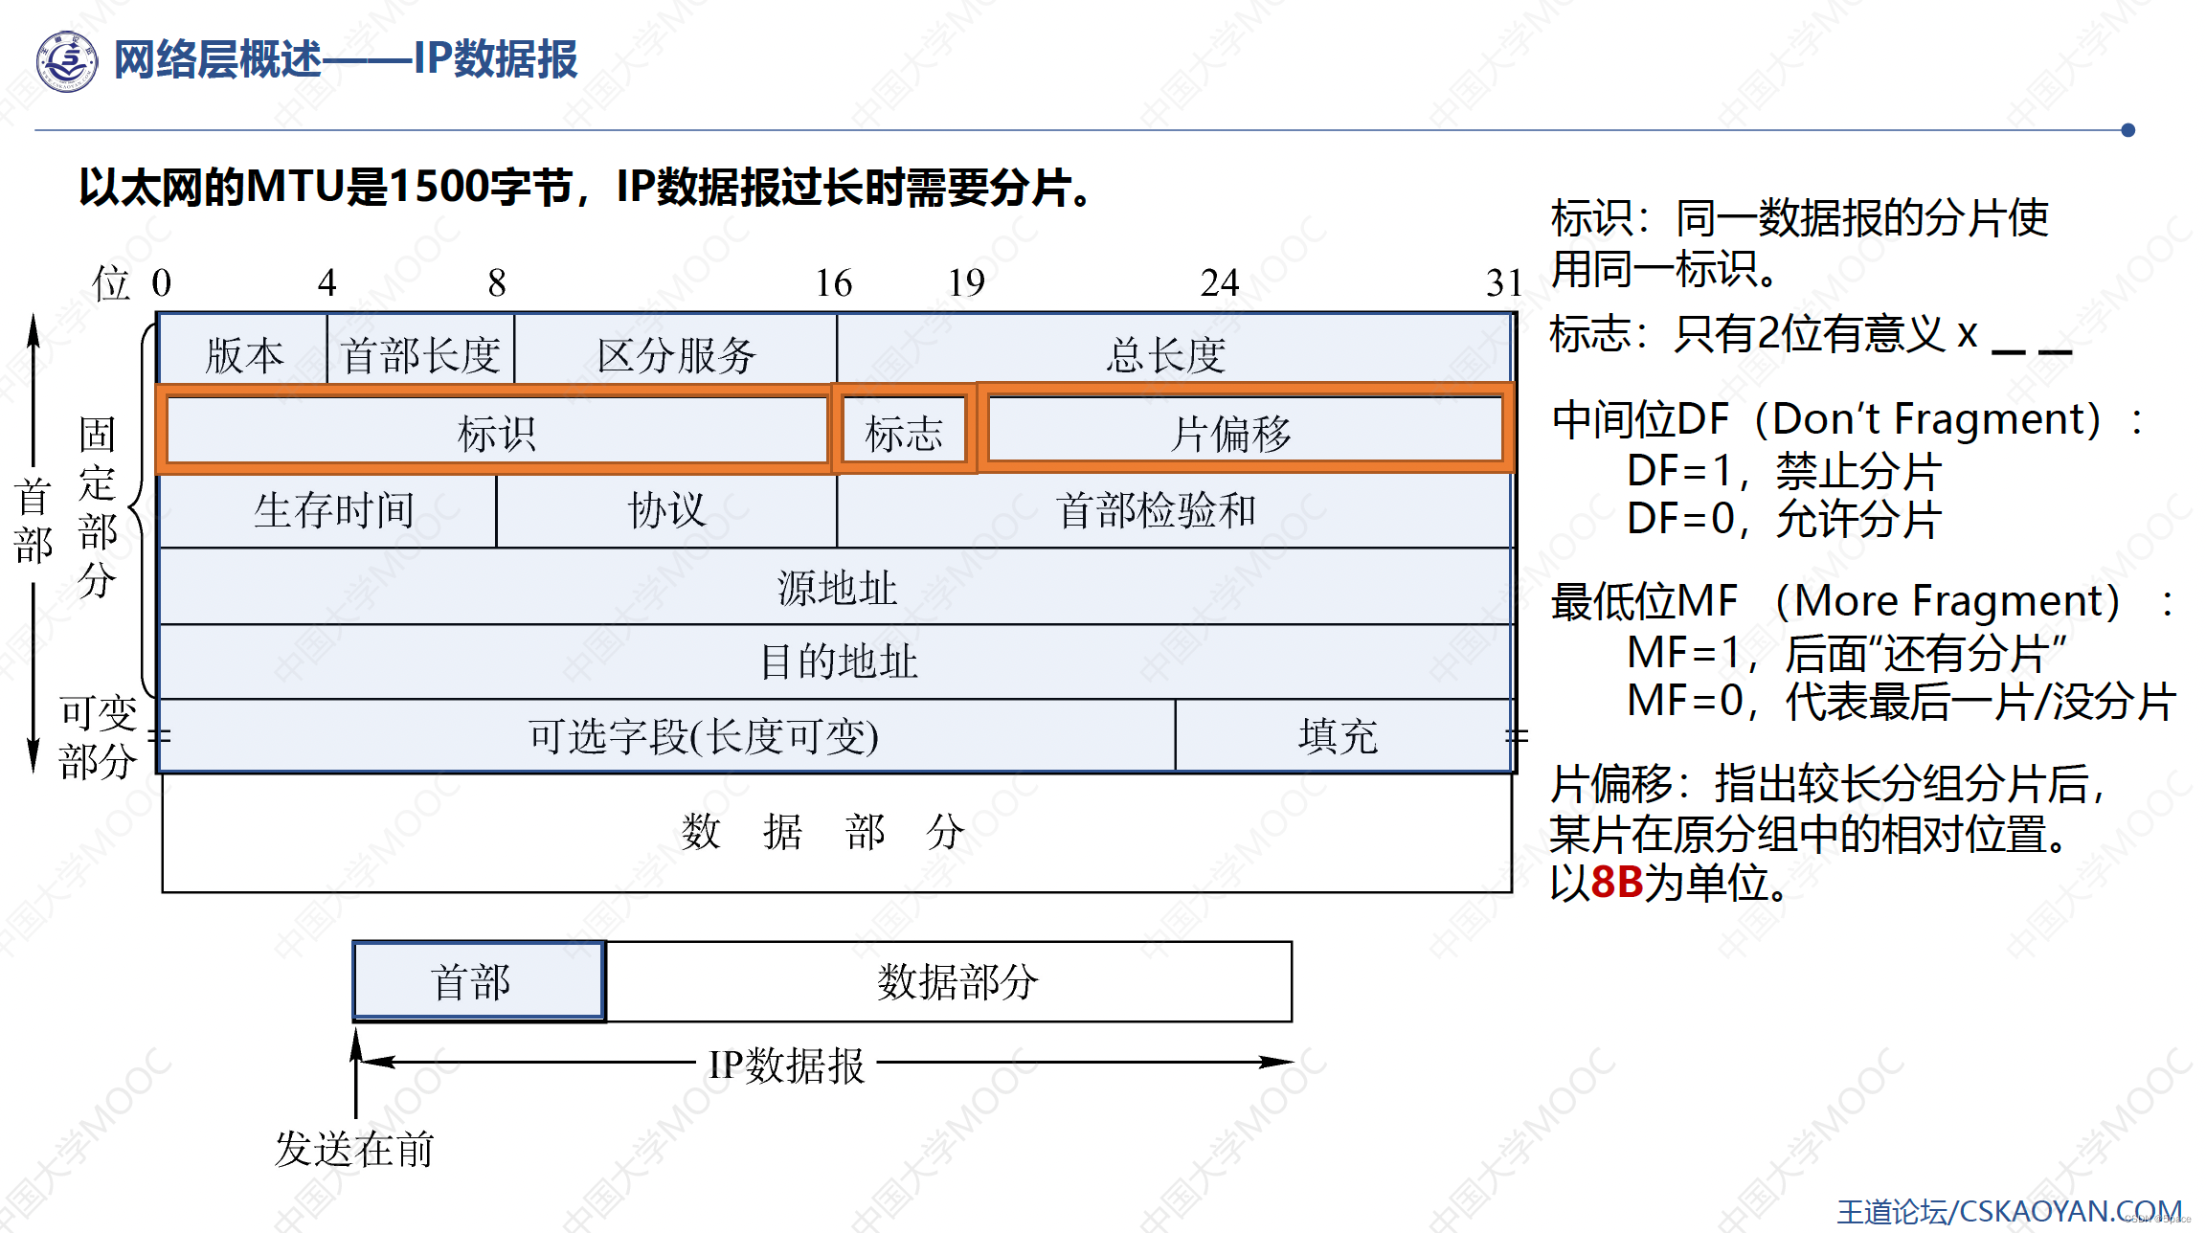Click the 'MF=1，后面“还有分片”' line

point(1847,653)
